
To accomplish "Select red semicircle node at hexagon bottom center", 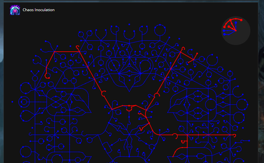I will 129,109.
